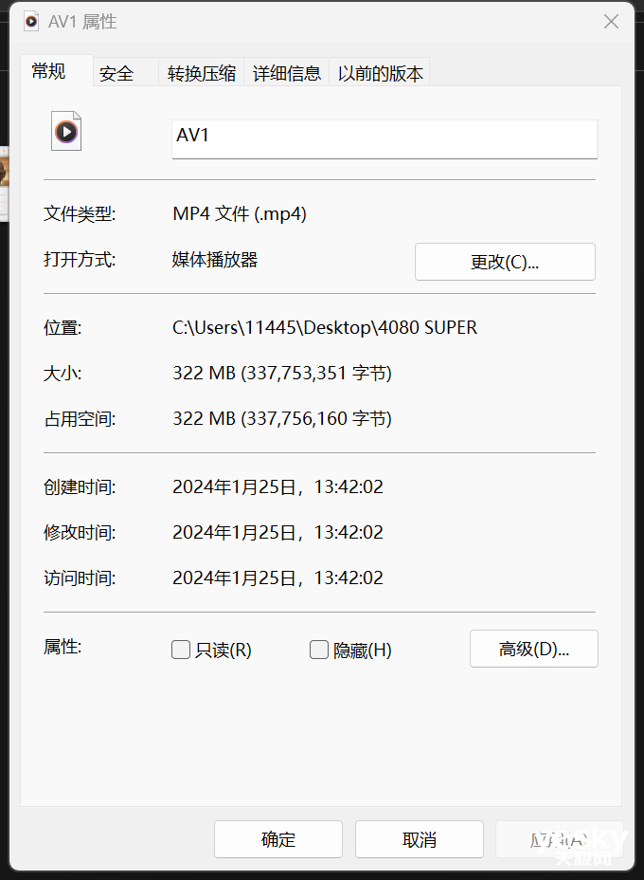Click the 更改(C)... button
Image resolution: width=644 pixels, height=880 pixels.
point(505,262)
